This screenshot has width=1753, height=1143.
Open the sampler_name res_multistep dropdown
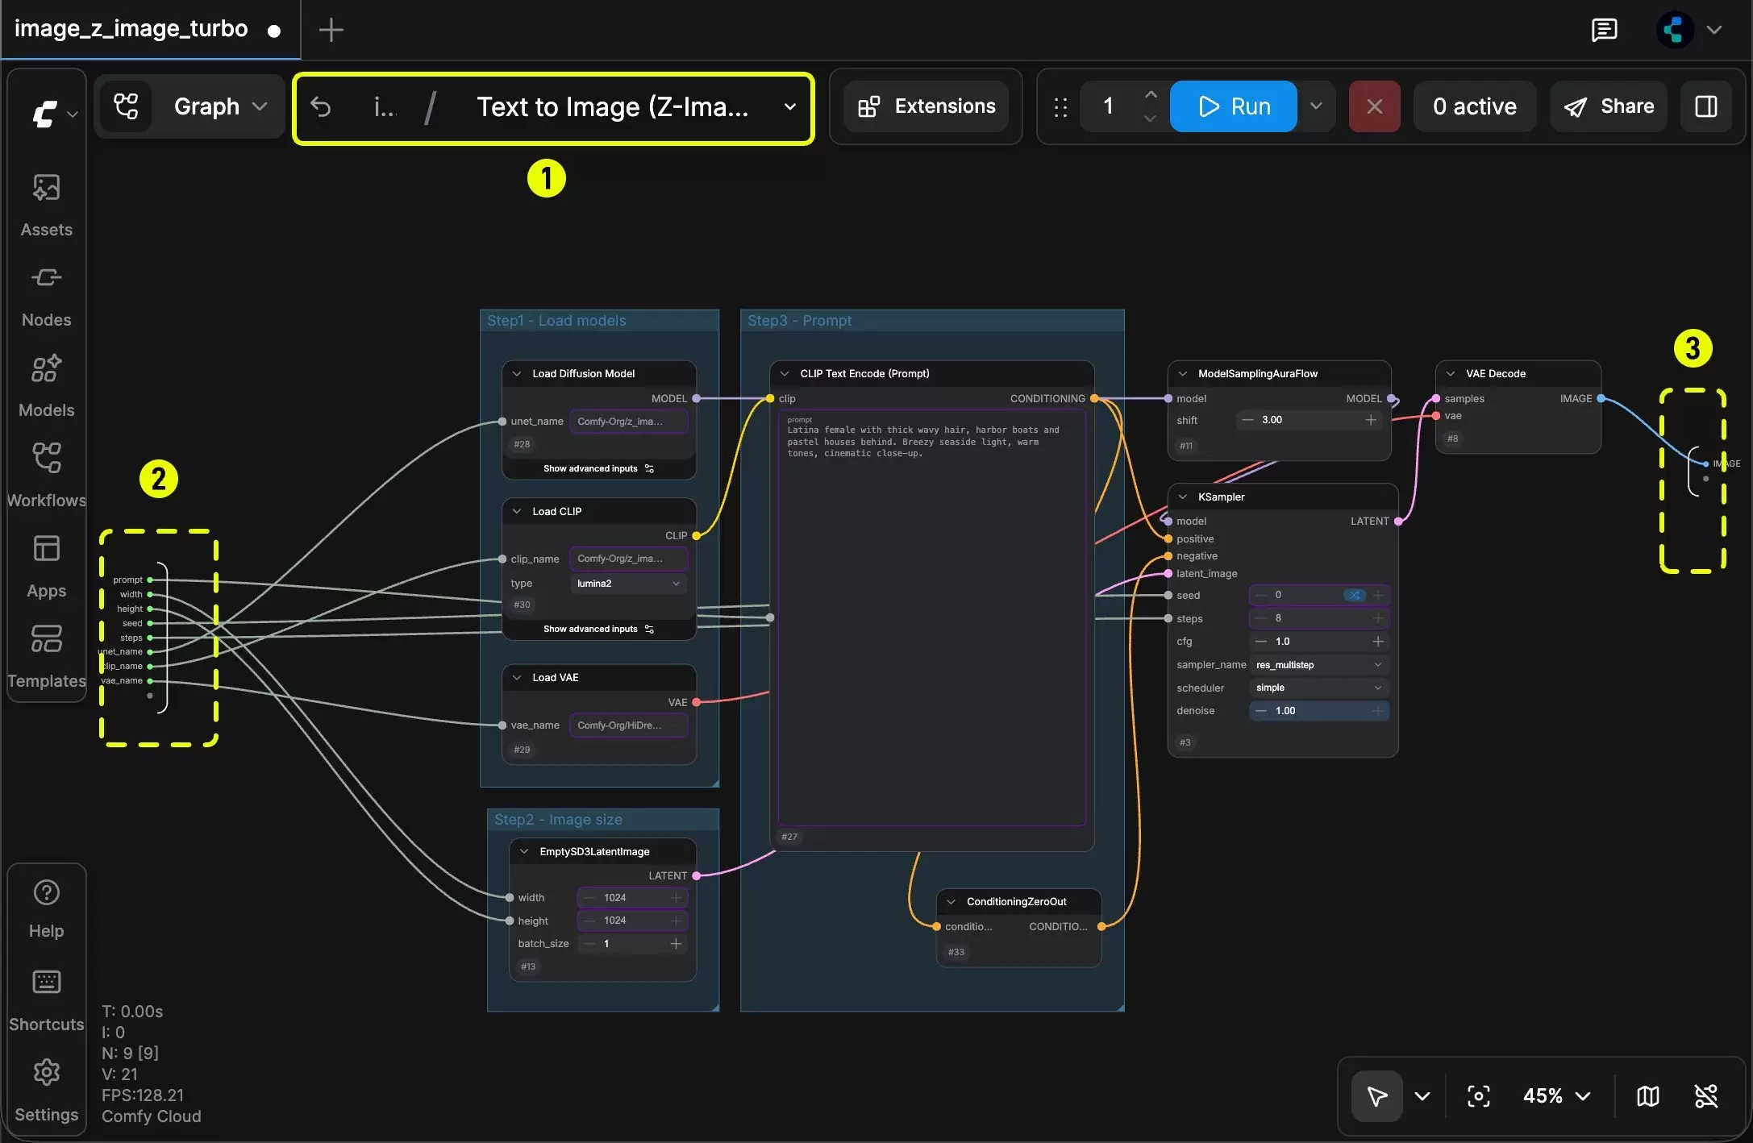click(x=1318, y=665)
